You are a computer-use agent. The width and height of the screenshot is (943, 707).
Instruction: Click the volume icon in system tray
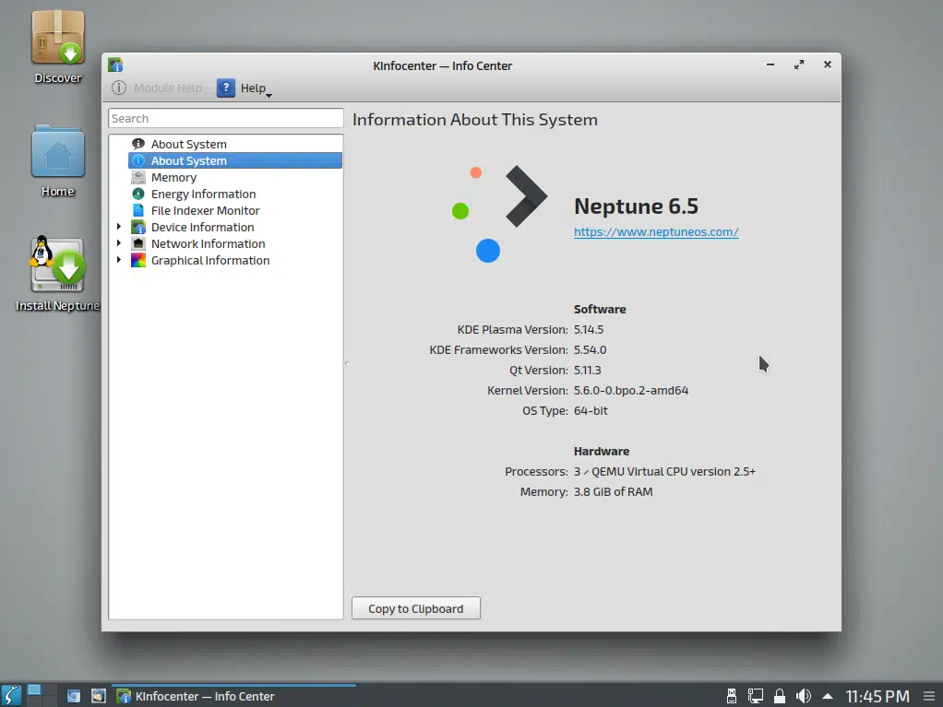tap(803, 696)
